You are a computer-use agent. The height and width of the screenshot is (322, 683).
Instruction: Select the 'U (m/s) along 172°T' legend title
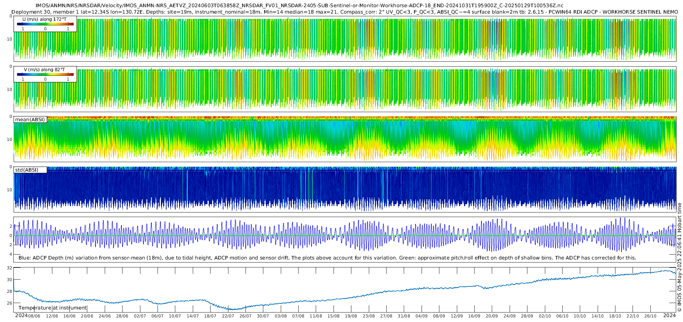(x=44, y=19)
